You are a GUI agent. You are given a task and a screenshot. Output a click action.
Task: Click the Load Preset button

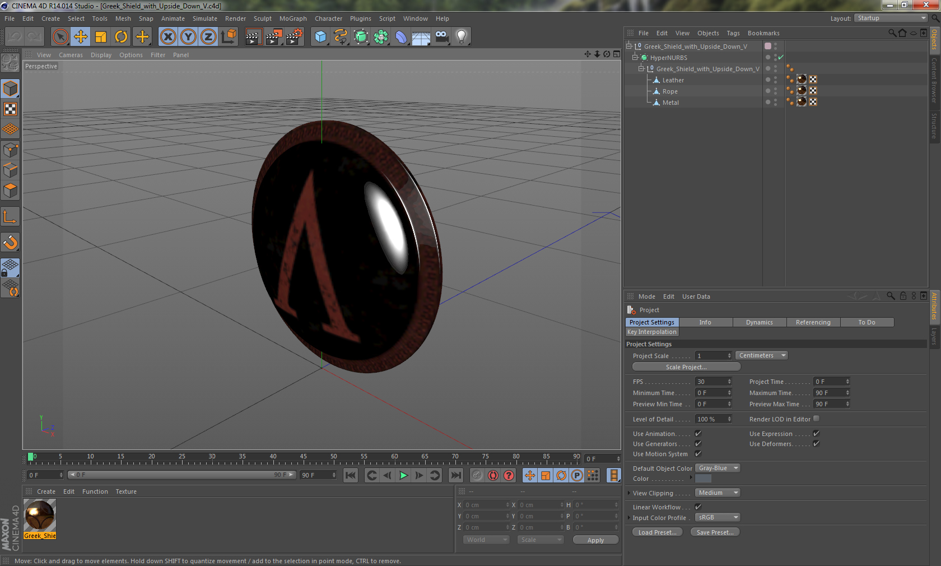point(658,532)
